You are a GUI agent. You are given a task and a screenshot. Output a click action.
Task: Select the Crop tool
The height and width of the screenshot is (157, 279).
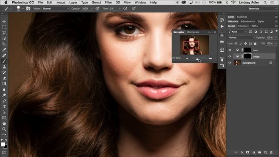[4, 44]
